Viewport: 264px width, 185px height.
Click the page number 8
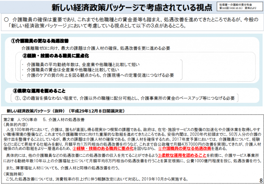[x=261, y=181]
